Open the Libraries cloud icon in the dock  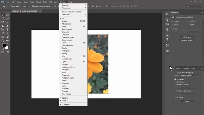(167, 51)
